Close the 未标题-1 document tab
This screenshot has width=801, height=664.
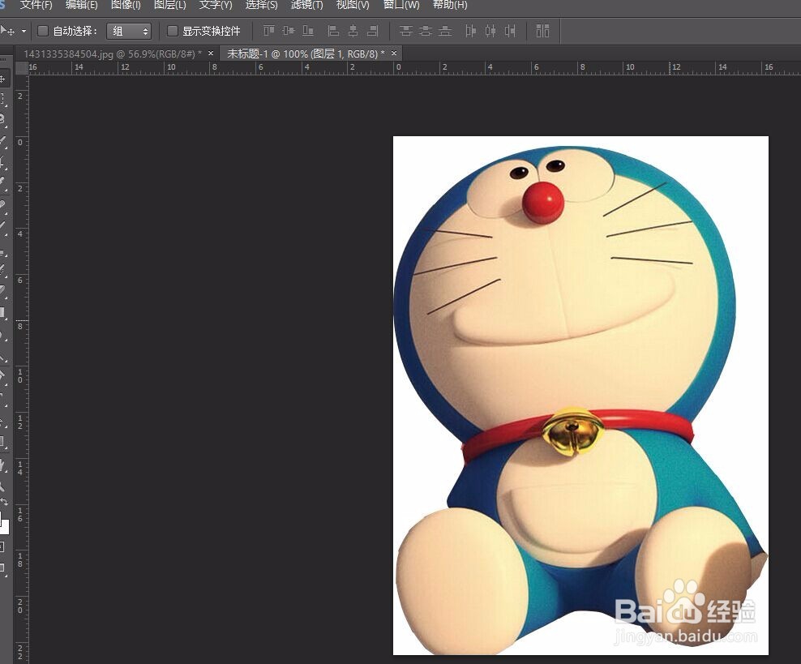pos(394,54)
